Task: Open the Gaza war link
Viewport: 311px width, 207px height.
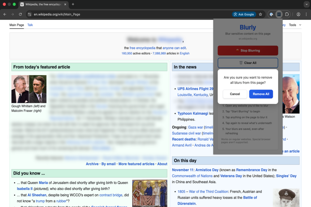Action: [195, 127]
